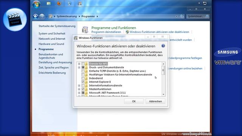This screenshot has height=136, width=242.
Task: Click the Programm deinstallieren link
Action: pos(106,32)
